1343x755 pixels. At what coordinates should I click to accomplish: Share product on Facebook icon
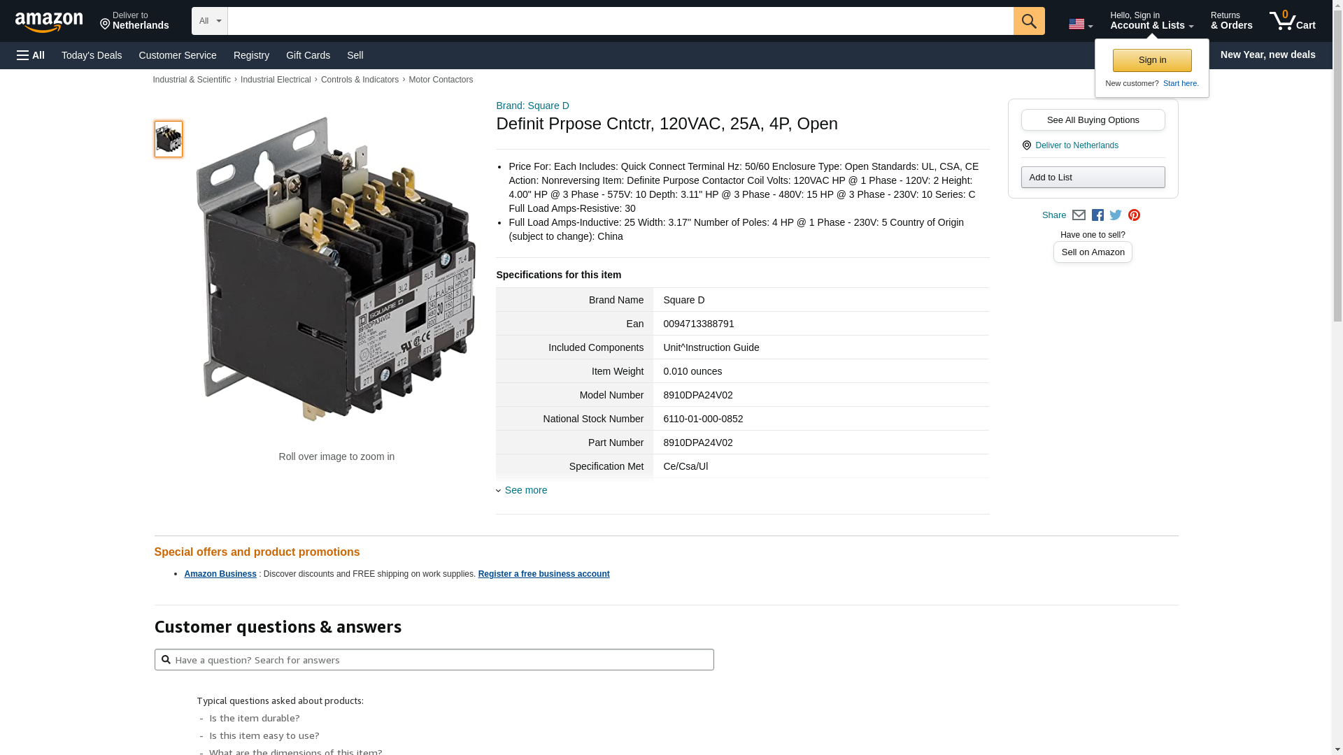(x=1097, y=215)
